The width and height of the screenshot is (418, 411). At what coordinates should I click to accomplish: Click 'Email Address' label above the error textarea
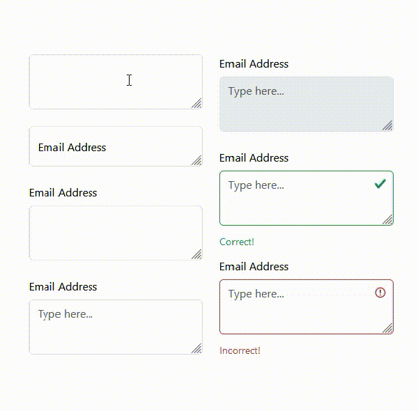point(254,266)
